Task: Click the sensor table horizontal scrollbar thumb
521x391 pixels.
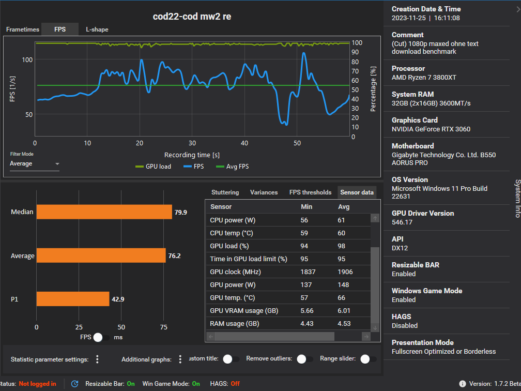Action: [x=274, y=337]
